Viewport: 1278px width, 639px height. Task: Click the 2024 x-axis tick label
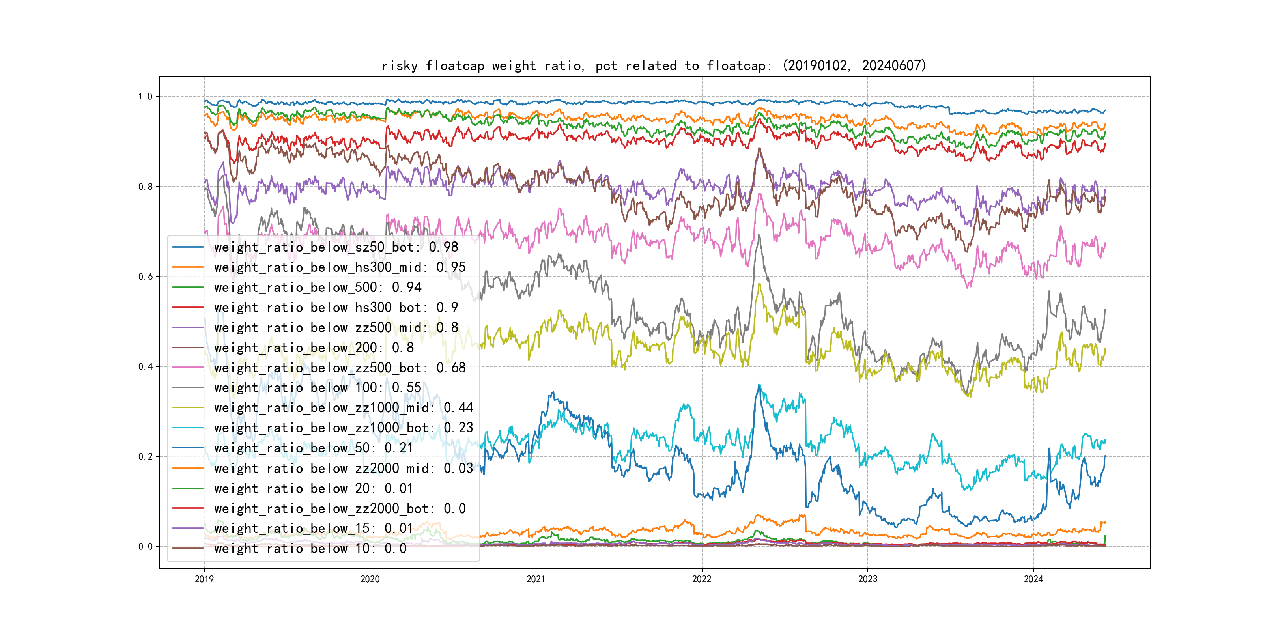(1033, 579)
